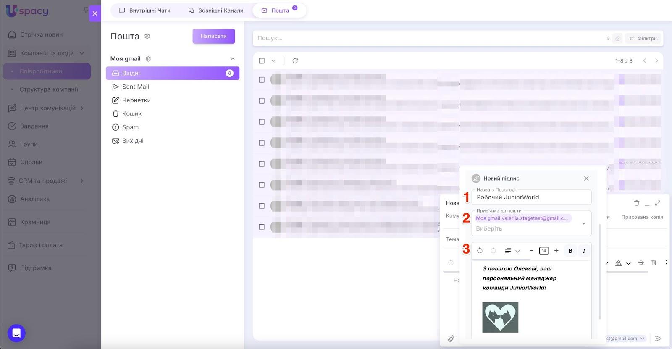Open the Фільтри filters button

point(643,38)
